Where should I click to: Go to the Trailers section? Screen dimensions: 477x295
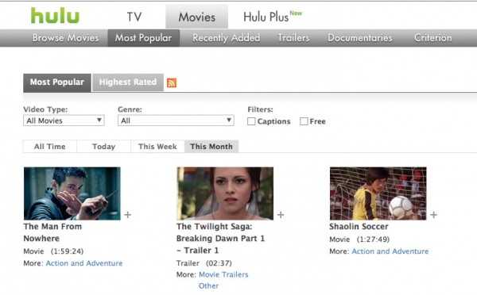293,38
